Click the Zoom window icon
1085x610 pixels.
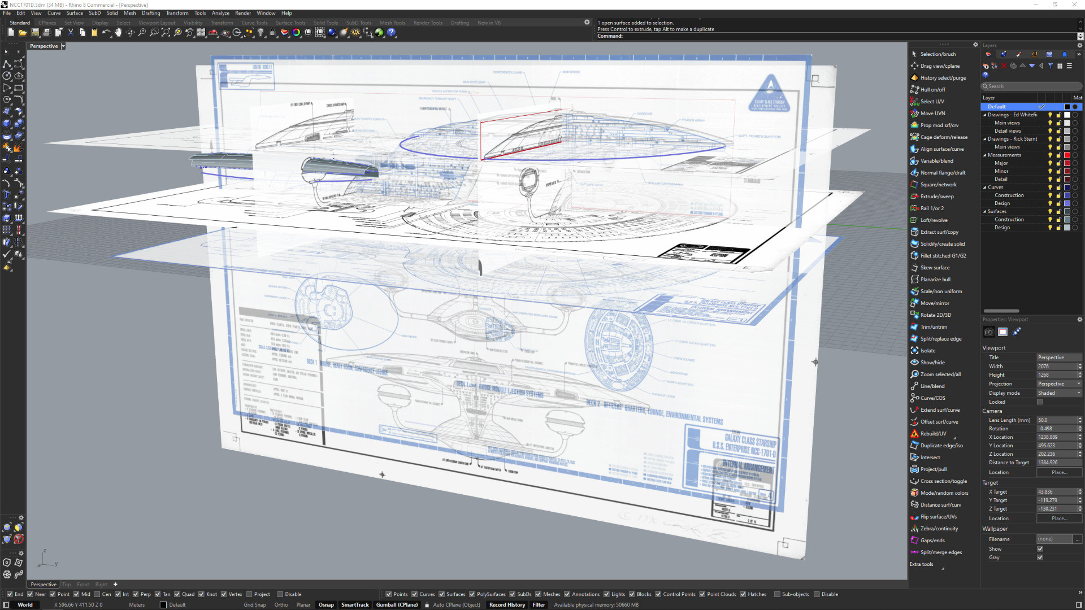point(154,33)
